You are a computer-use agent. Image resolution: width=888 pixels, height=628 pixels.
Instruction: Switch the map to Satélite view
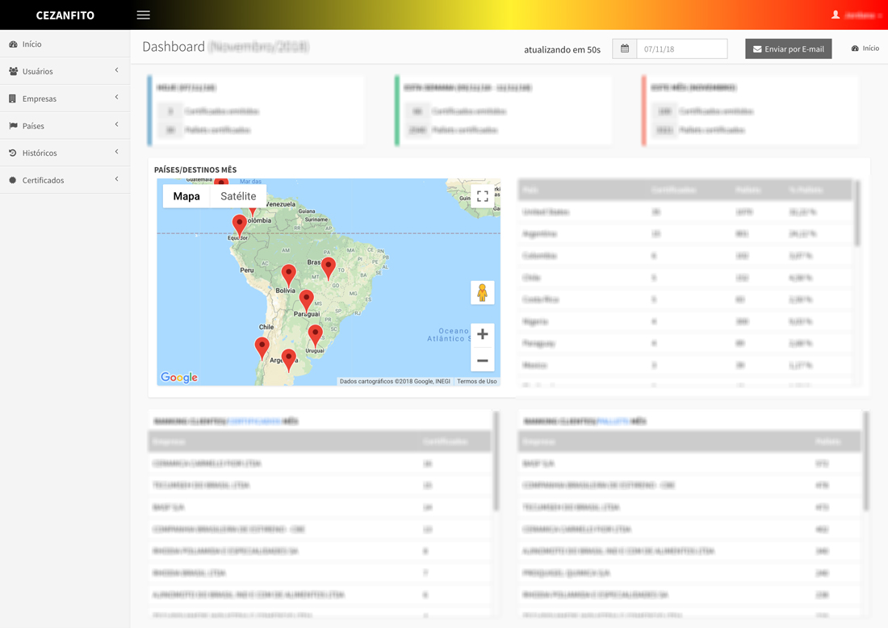coord(238,196)
